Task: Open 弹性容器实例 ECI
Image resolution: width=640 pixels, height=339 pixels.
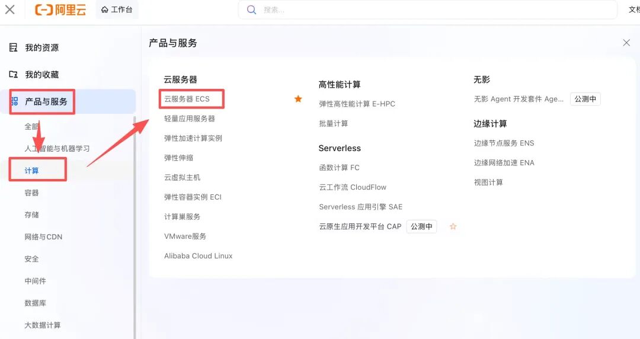Action: 193,197
